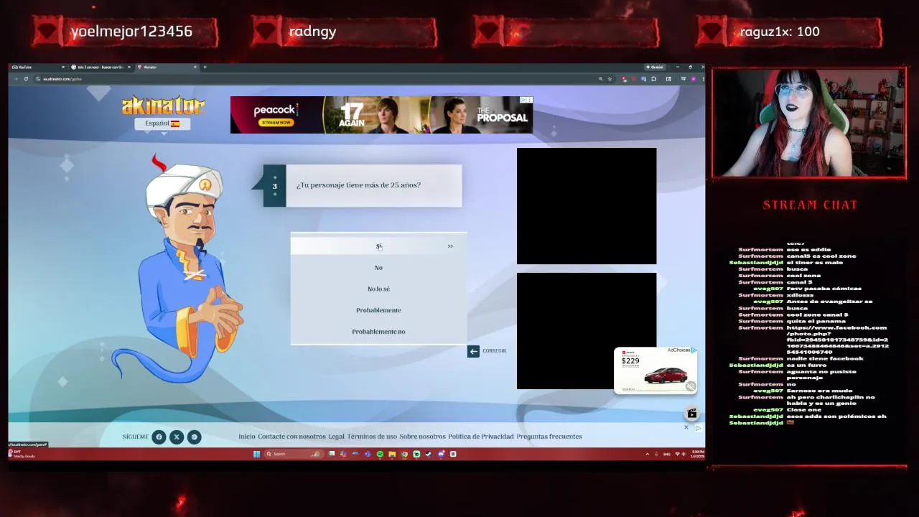Viewport: 919px width, 517px height.
Task: Answer 'No' to the question
Action: pyautogui.click(x=379, y=267)
